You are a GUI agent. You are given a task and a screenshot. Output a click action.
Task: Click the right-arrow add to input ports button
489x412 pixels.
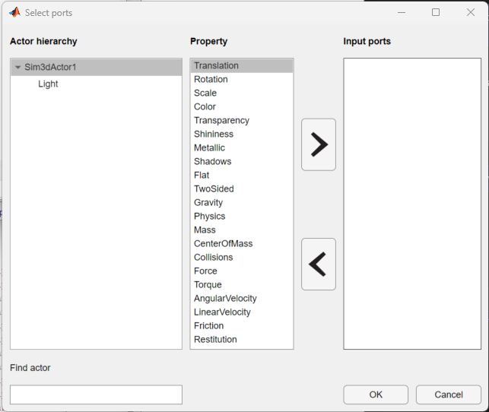[319, 144]
